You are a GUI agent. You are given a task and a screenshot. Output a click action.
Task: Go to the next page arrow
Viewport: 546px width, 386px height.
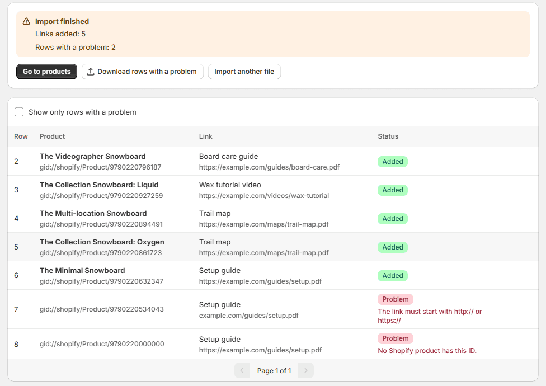tap(306, 371)
